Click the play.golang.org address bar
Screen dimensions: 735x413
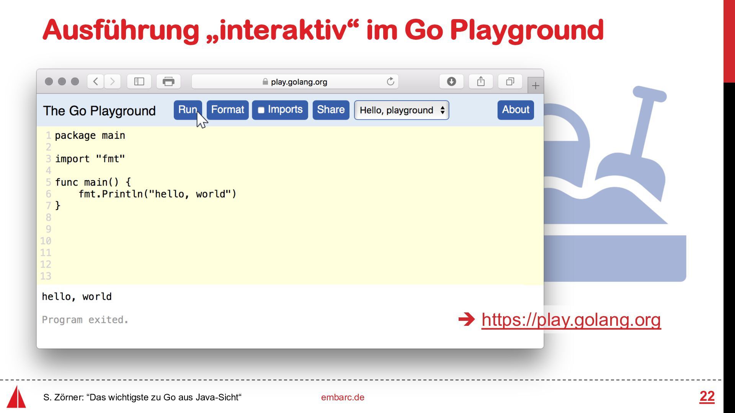(x=295, y=81)
